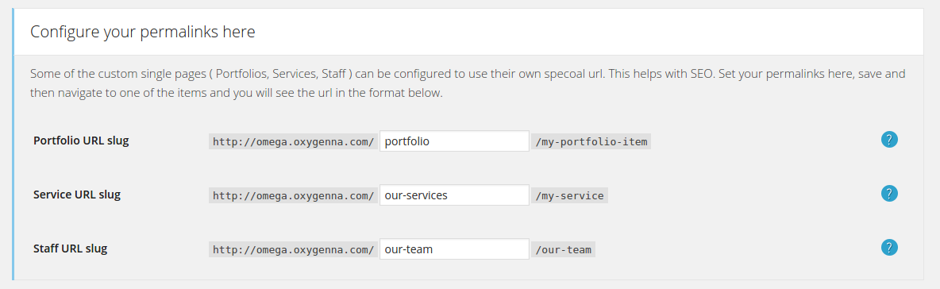Click empty panel area below Staff row

tap(468, 271)
